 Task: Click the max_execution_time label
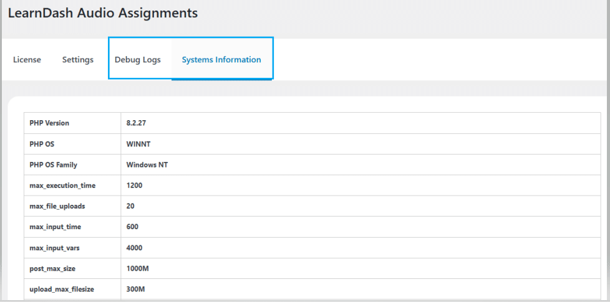(x=62, y=186)
